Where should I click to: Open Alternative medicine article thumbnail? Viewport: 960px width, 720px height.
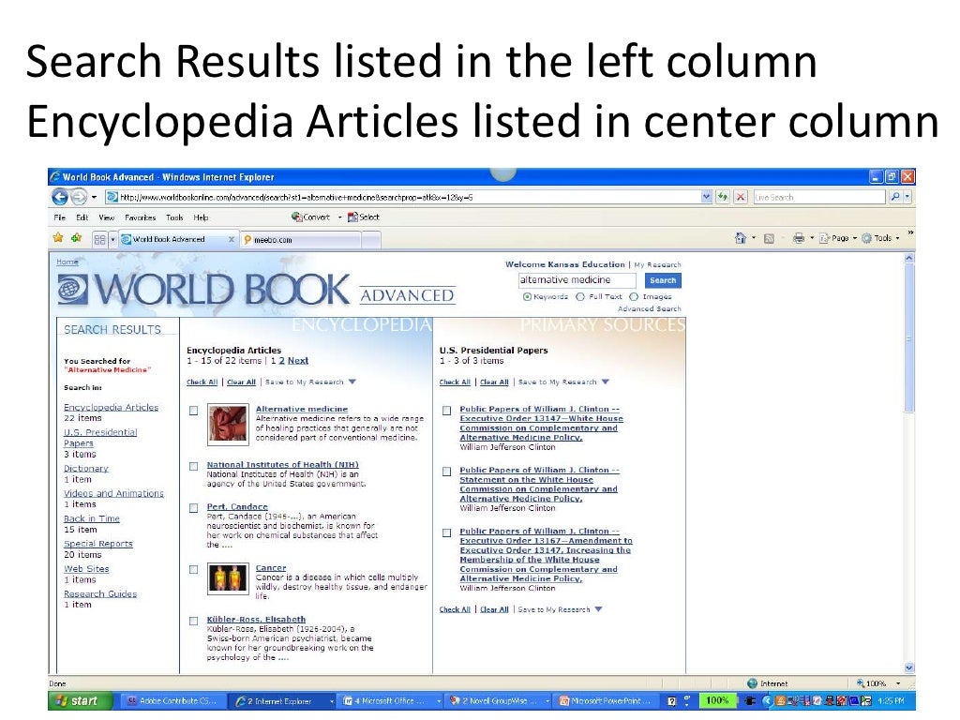point(228,424)
